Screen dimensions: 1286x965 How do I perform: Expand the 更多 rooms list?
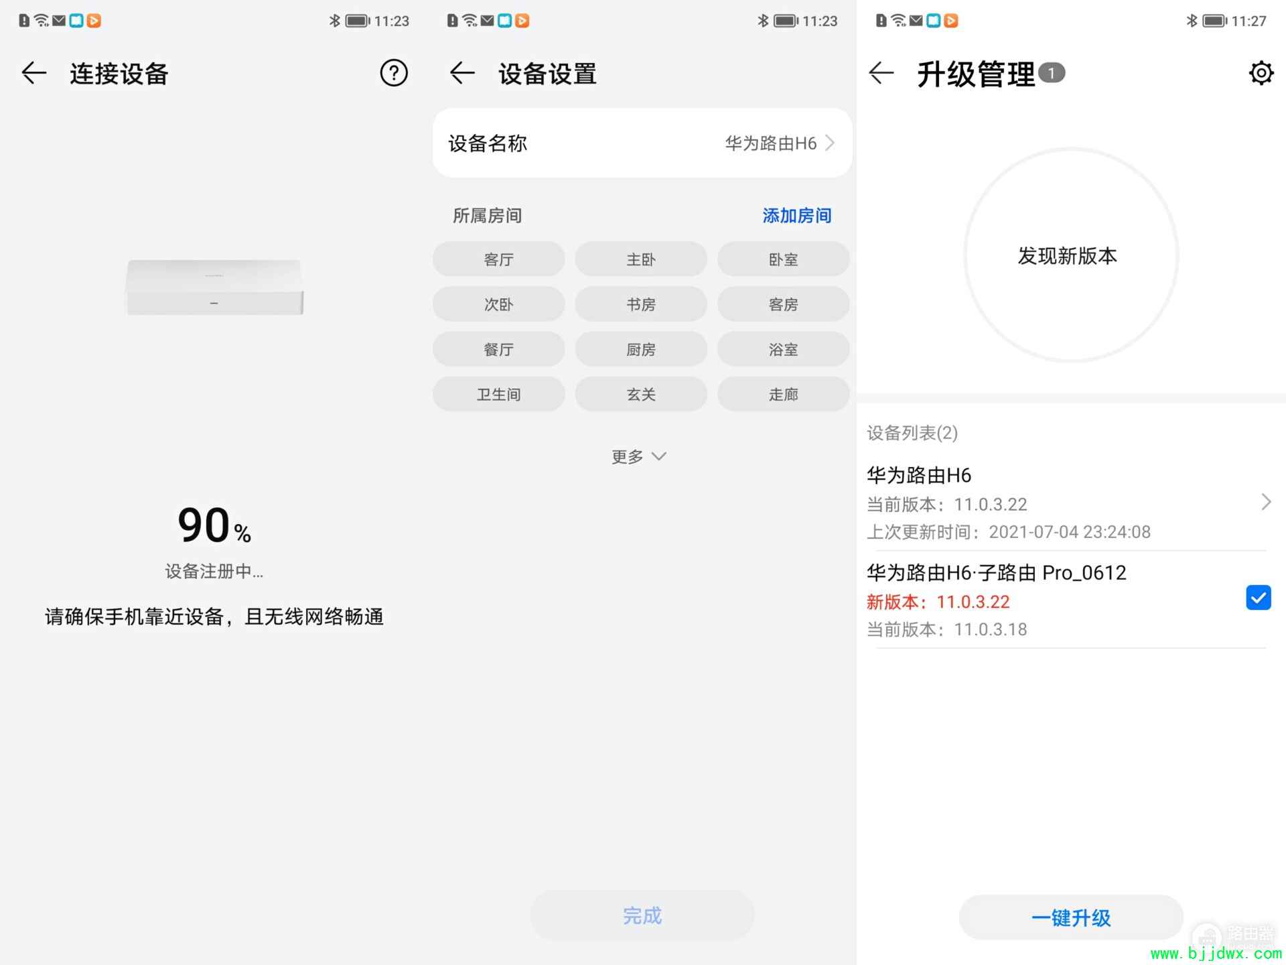click(x=639, y=457)
